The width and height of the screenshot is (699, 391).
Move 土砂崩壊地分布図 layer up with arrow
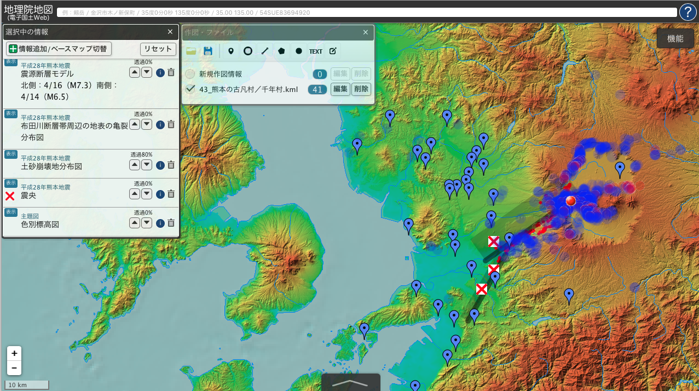tap(135, 165)
